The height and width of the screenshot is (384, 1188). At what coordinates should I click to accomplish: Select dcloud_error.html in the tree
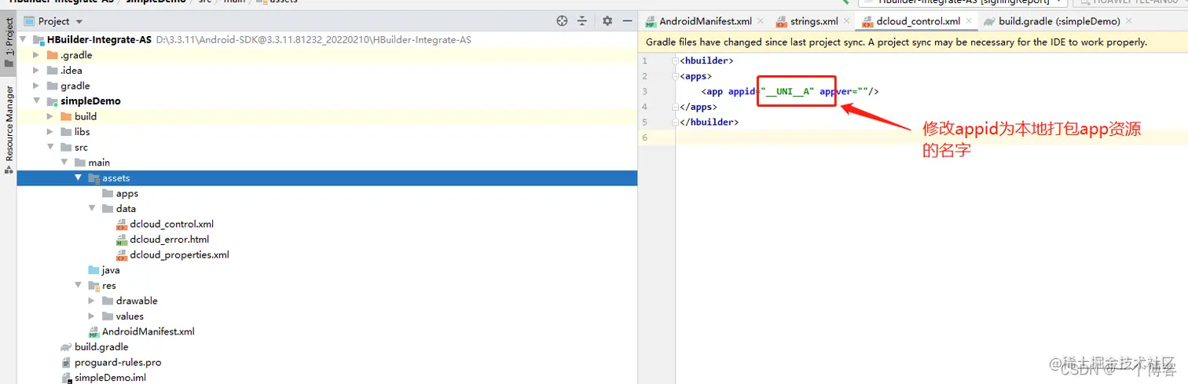[170, 240]
